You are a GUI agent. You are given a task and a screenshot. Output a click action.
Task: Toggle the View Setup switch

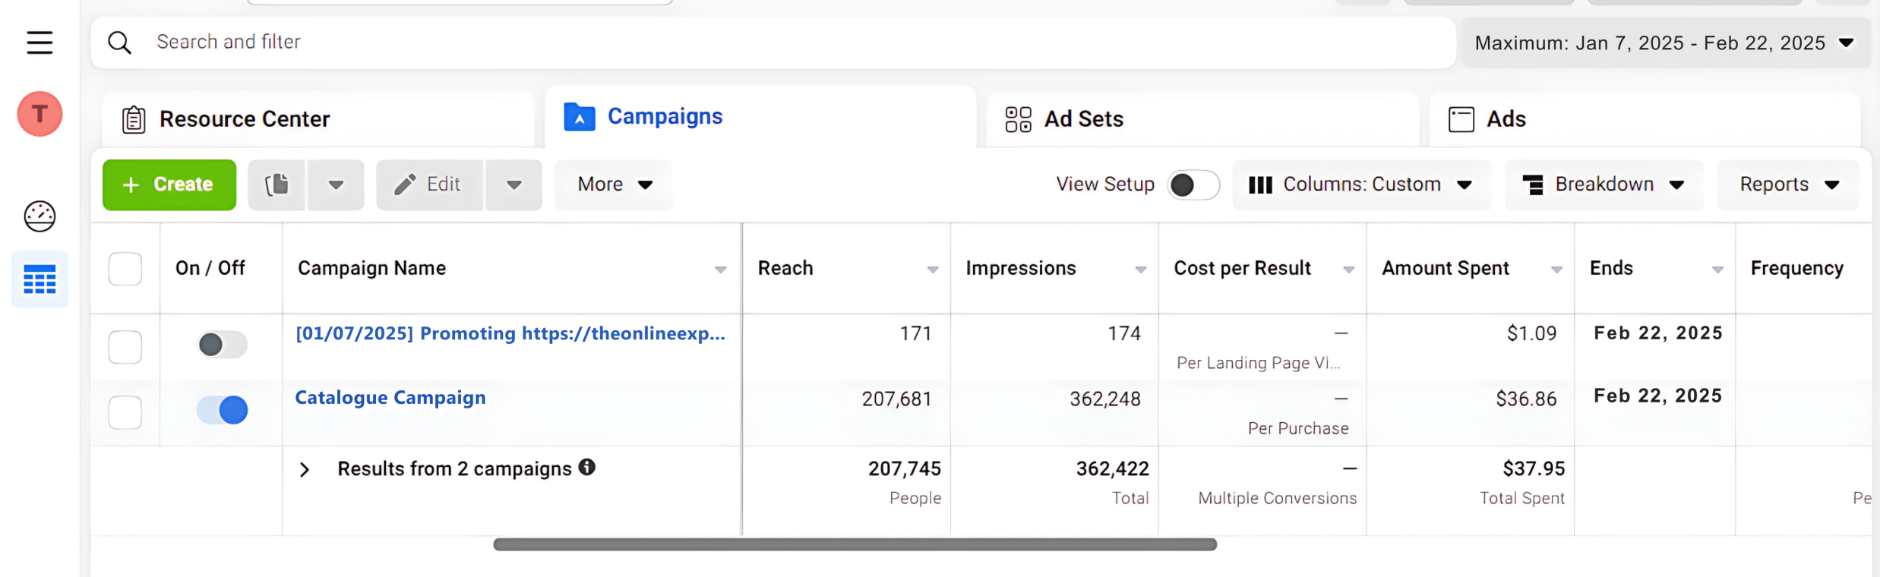coord(1193,184)
